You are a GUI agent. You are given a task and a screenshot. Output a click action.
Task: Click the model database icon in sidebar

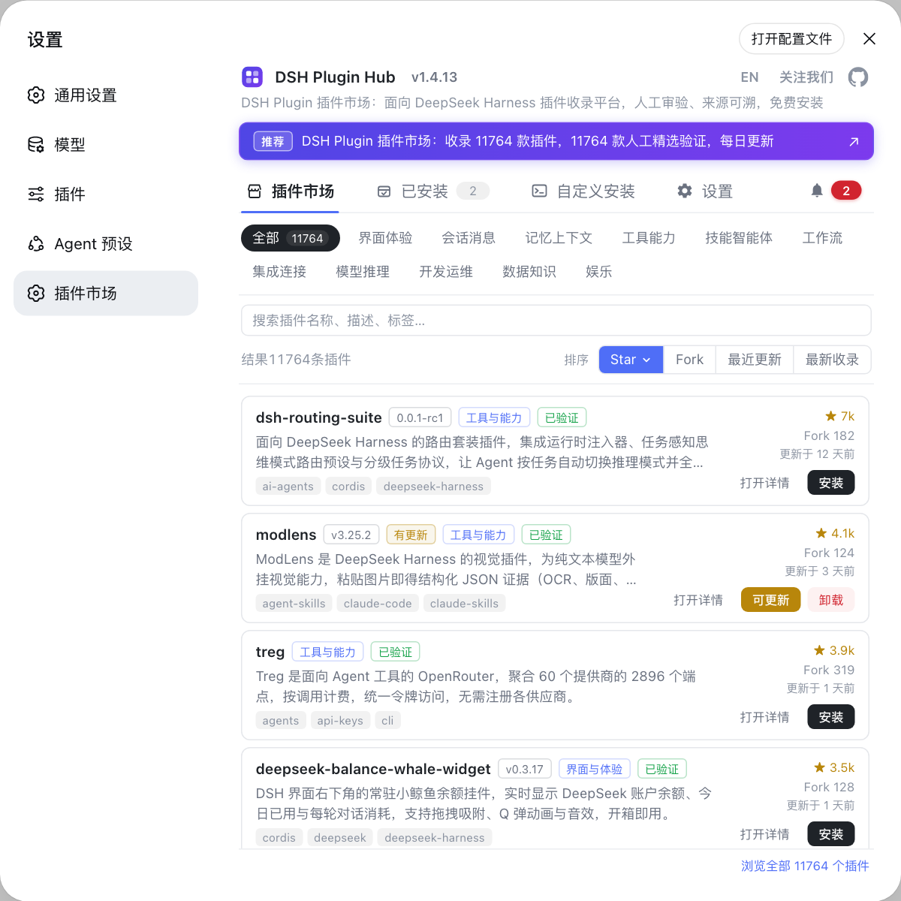tap(36, 144)
